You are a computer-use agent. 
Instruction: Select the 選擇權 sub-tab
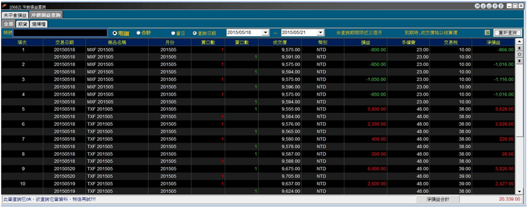(x=39, y=24)
